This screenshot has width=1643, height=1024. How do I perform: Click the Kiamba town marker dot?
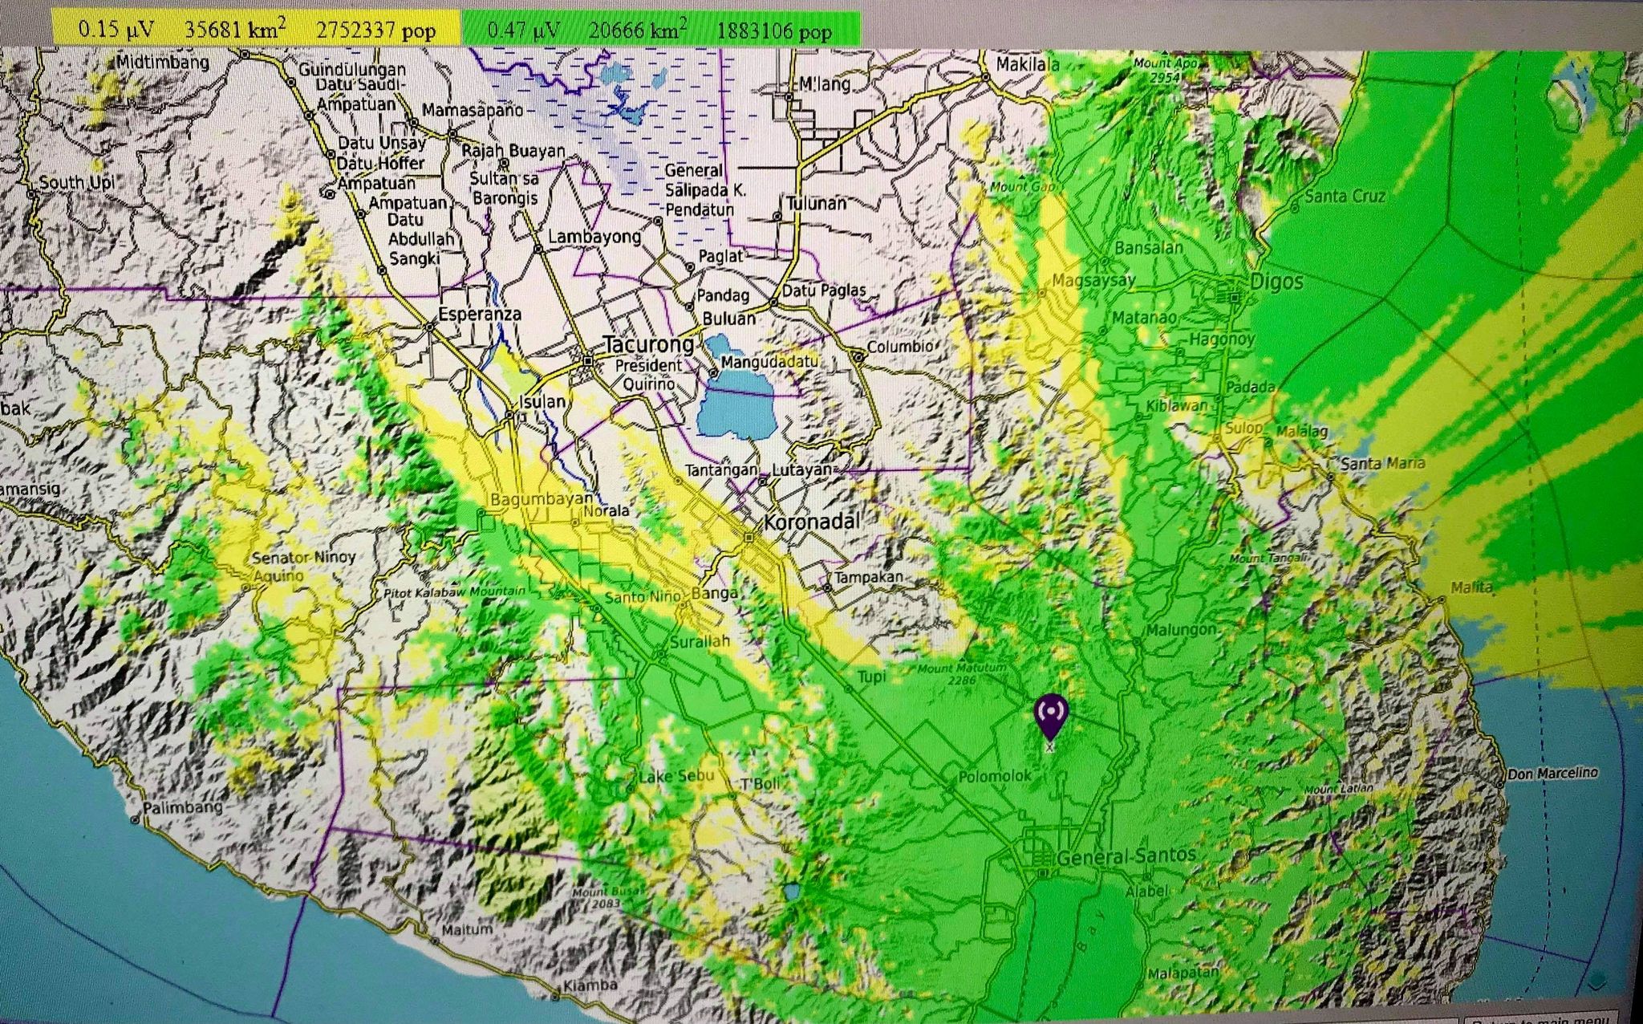tap(555, 997)
